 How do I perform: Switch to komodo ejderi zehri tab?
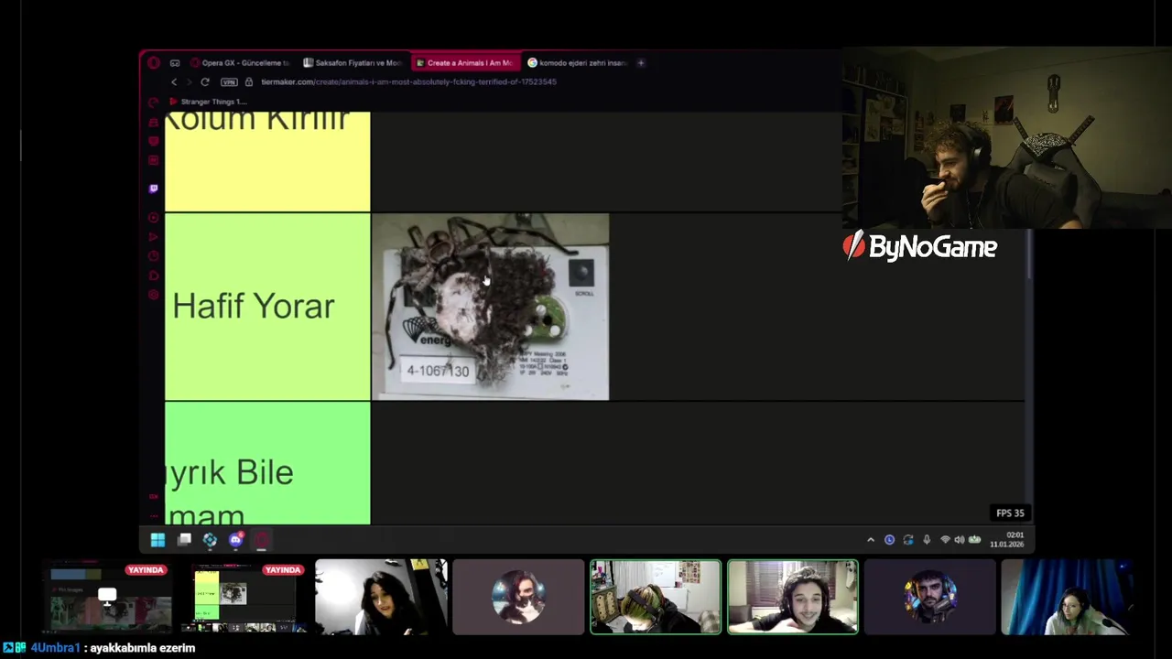[x=577, y=63]
